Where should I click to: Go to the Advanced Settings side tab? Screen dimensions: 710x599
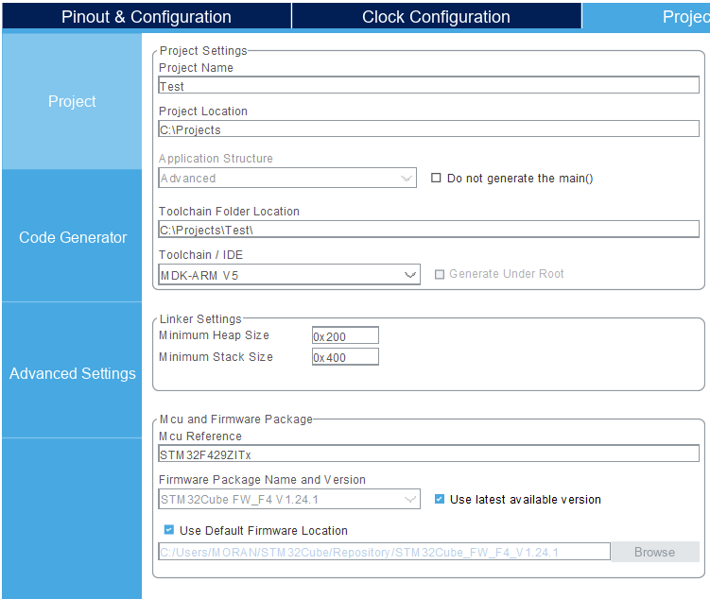(72, 373)
